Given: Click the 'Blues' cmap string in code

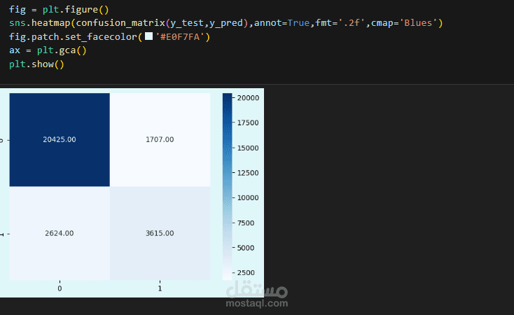Looking at the screenshot, I should [419, 23].
